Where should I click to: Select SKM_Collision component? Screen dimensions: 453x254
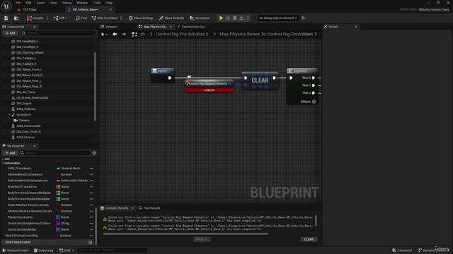pyautogui.click(x=26, y=109)
